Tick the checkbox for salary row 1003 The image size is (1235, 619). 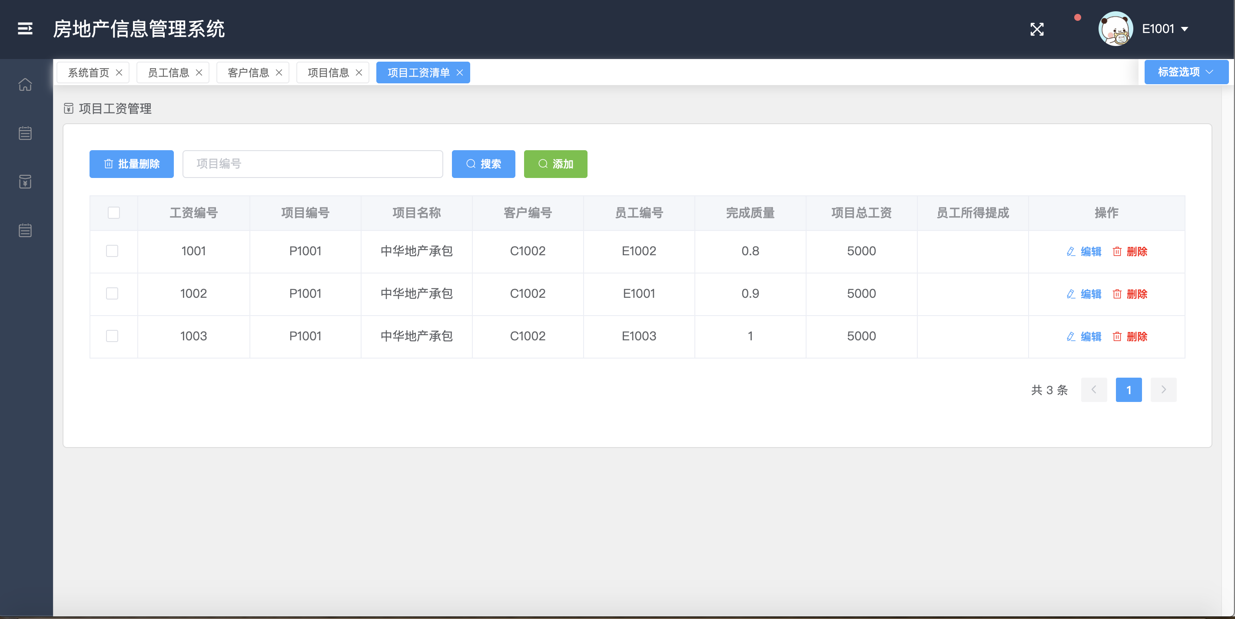pos(112,336)
